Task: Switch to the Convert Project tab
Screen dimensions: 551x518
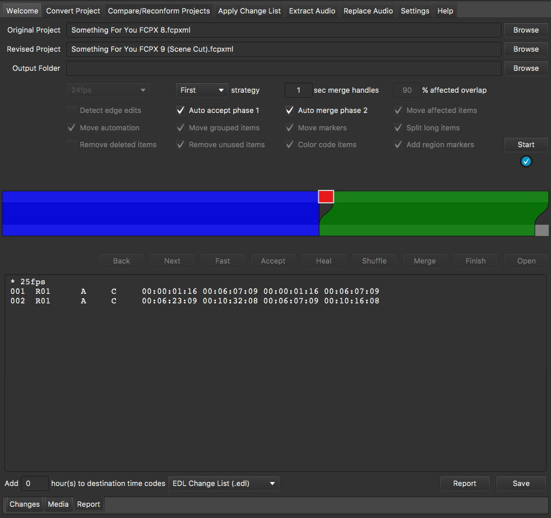Action: point(73,11)
